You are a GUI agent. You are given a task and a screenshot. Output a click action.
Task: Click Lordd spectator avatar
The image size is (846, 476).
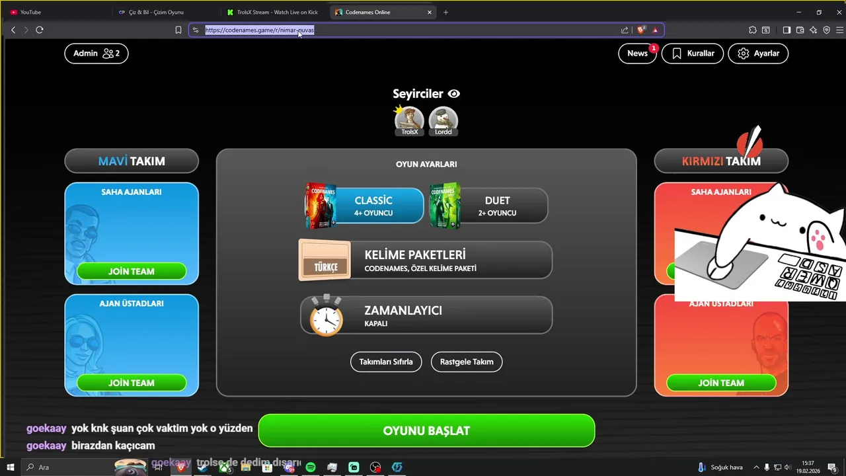(x=443, y=120)
